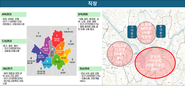This screenshot has height=104, width=185.
Task: Click the 서대문구 dark blue box
Action: 132,32
